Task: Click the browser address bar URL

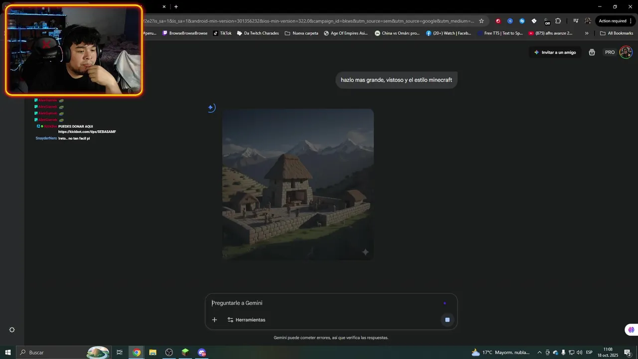Action: point(308,21)
